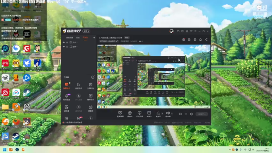Image resolution: width=272 pixels, height=153 pixels.
Task: Click the FPS:22 status readout
Action: [168, 122]
